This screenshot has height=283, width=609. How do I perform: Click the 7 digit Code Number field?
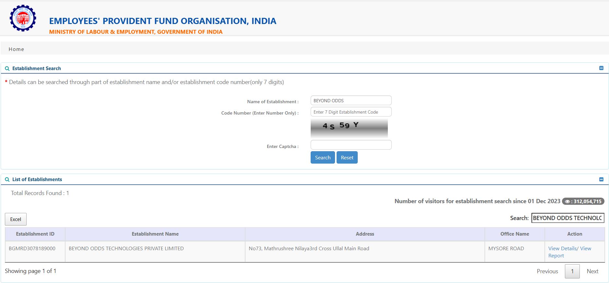pyautogui.click(x=351, y=112)
